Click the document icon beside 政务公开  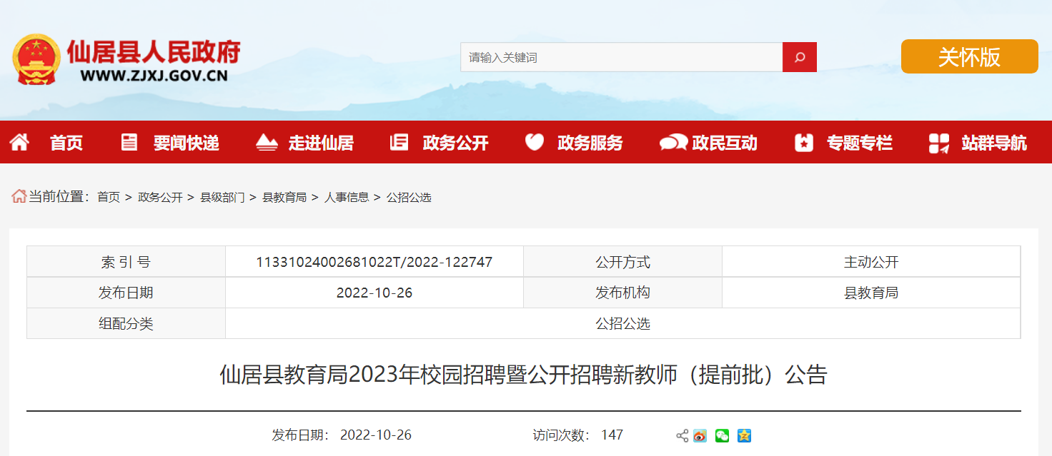tap(399, 142)
